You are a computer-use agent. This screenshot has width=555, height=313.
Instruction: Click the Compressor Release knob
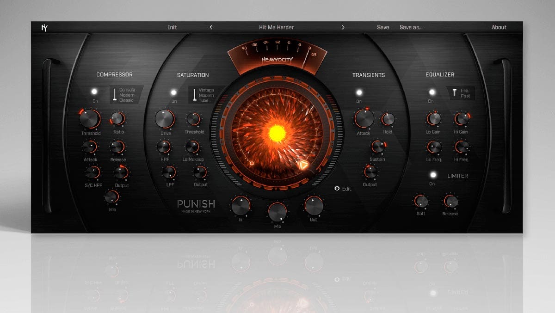pos(117,147)
